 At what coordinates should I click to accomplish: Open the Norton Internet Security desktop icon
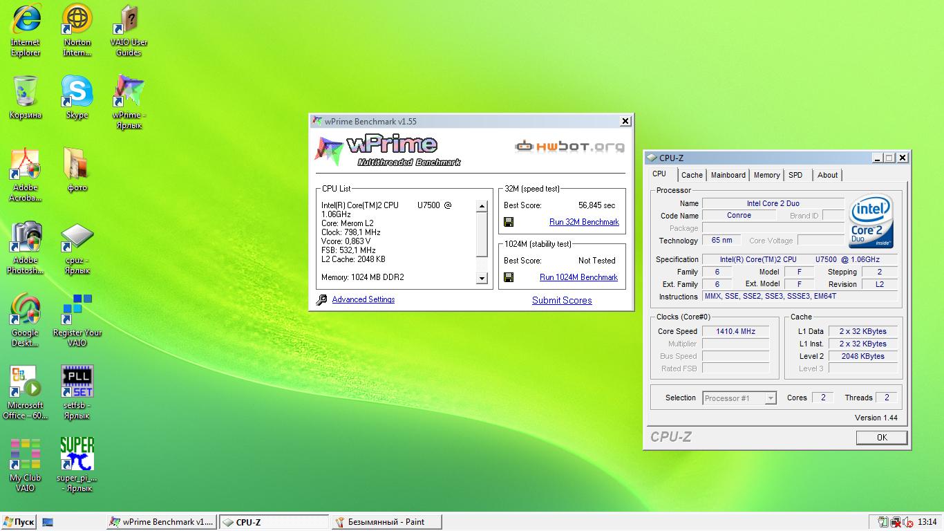click(x=77, y=30)
